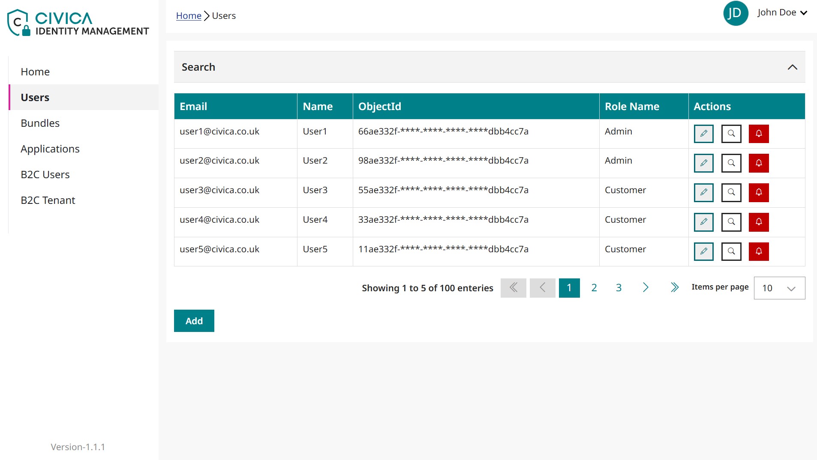Select Applications in the side menu

click(50, 149)
